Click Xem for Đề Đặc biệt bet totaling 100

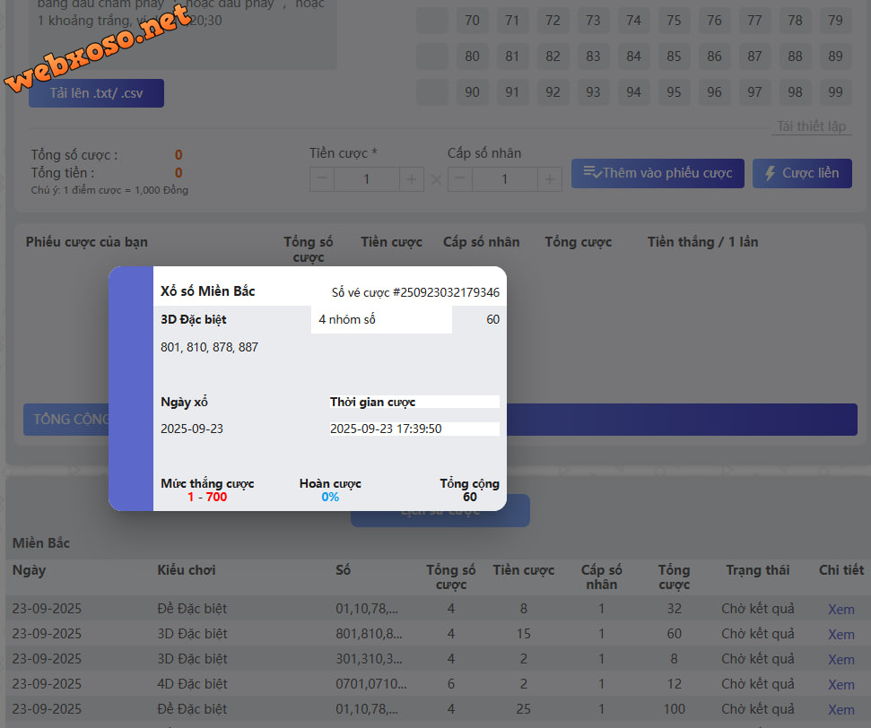[x=841, y=710]
